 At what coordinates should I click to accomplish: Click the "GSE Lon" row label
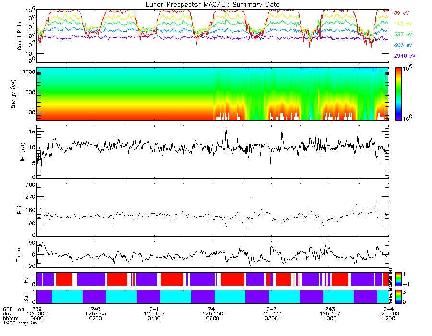(13, 309)
